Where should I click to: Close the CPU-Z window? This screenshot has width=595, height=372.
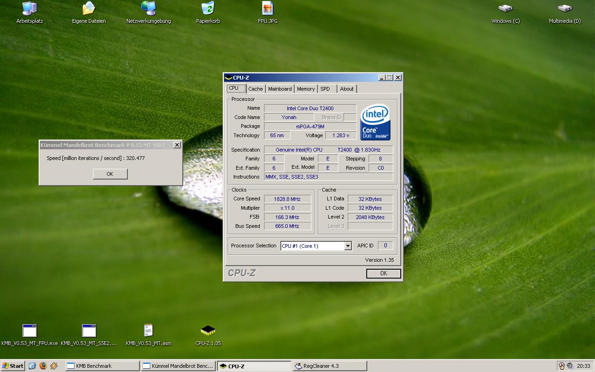click(398, 78)
